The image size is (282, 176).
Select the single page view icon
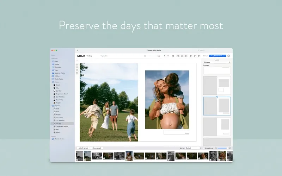pyautogui.click(x=182, y=56)
